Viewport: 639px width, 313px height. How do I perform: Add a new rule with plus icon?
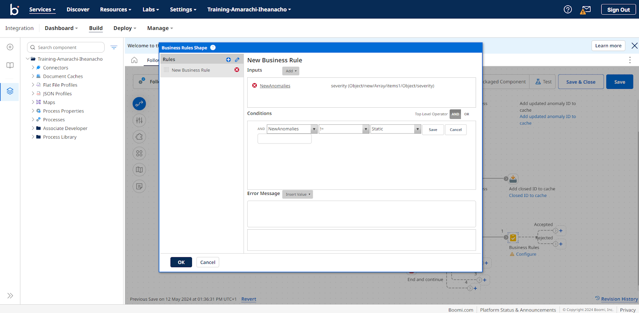(x=228, y=59)
